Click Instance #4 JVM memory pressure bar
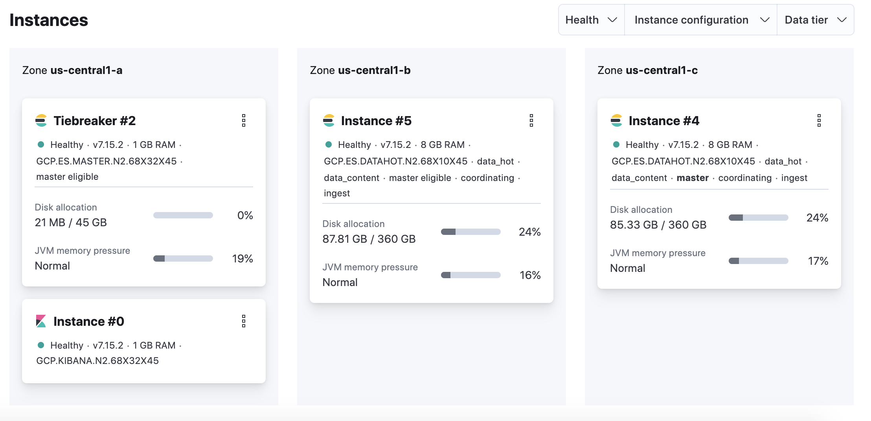 (x=759, y=261)
